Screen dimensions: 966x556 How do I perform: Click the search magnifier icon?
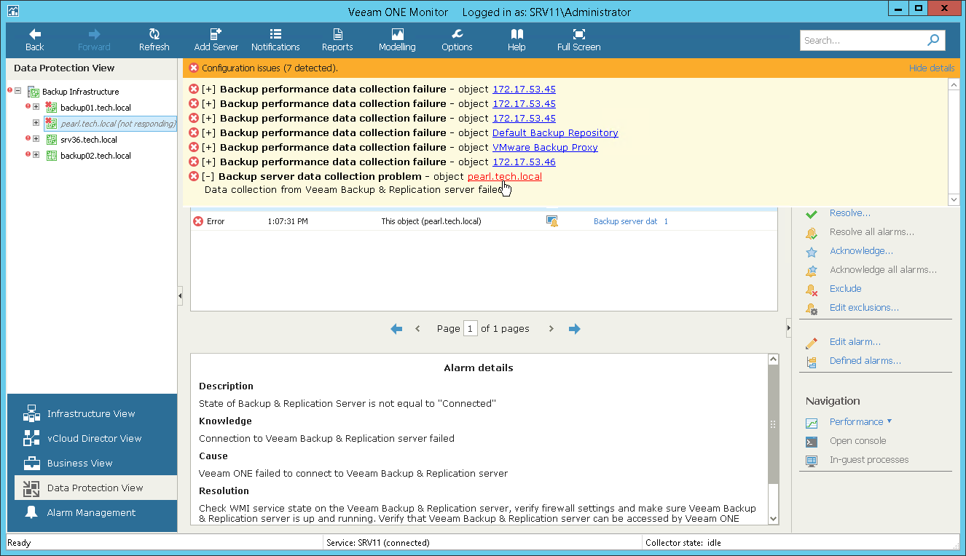click(x=933, y=40)
